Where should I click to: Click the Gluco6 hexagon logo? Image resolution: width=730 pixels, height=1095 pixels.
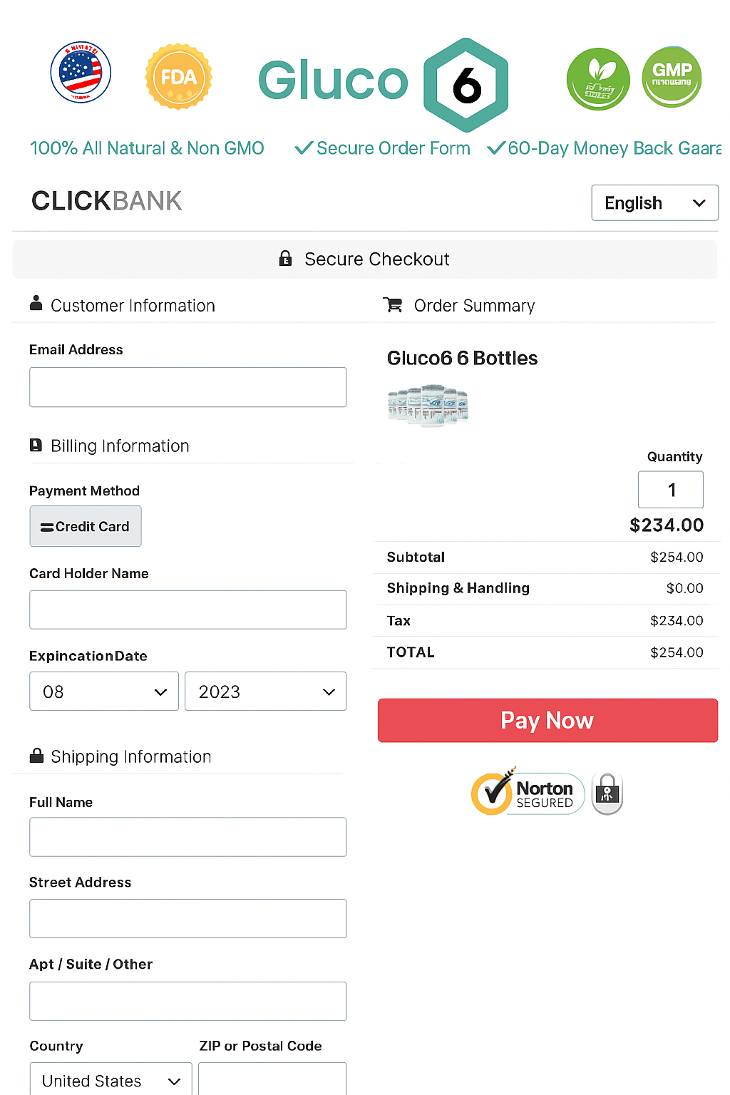[466, 84]
